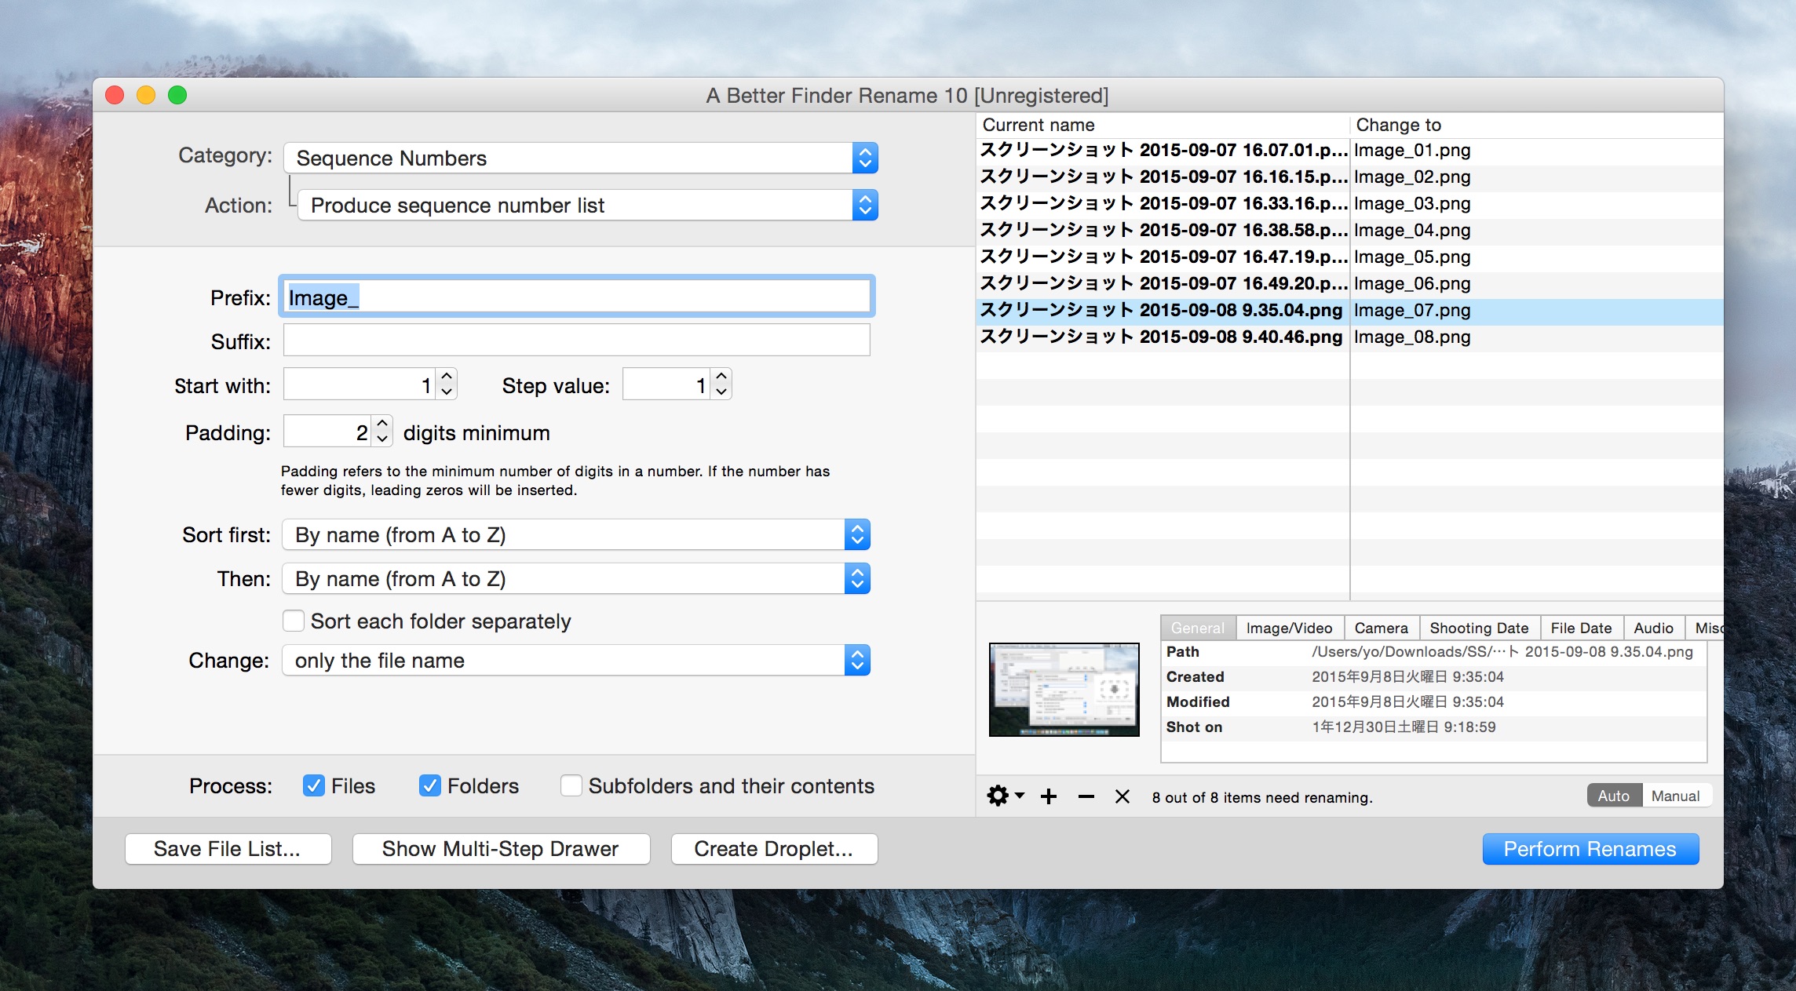Open the gear settings menu below file list
This screenshot has height=991, width=1796.
(1003, 796)
